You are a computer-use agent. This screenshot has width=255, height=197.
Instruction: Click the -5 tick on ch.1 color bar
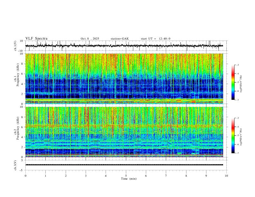tap(237, 82)
